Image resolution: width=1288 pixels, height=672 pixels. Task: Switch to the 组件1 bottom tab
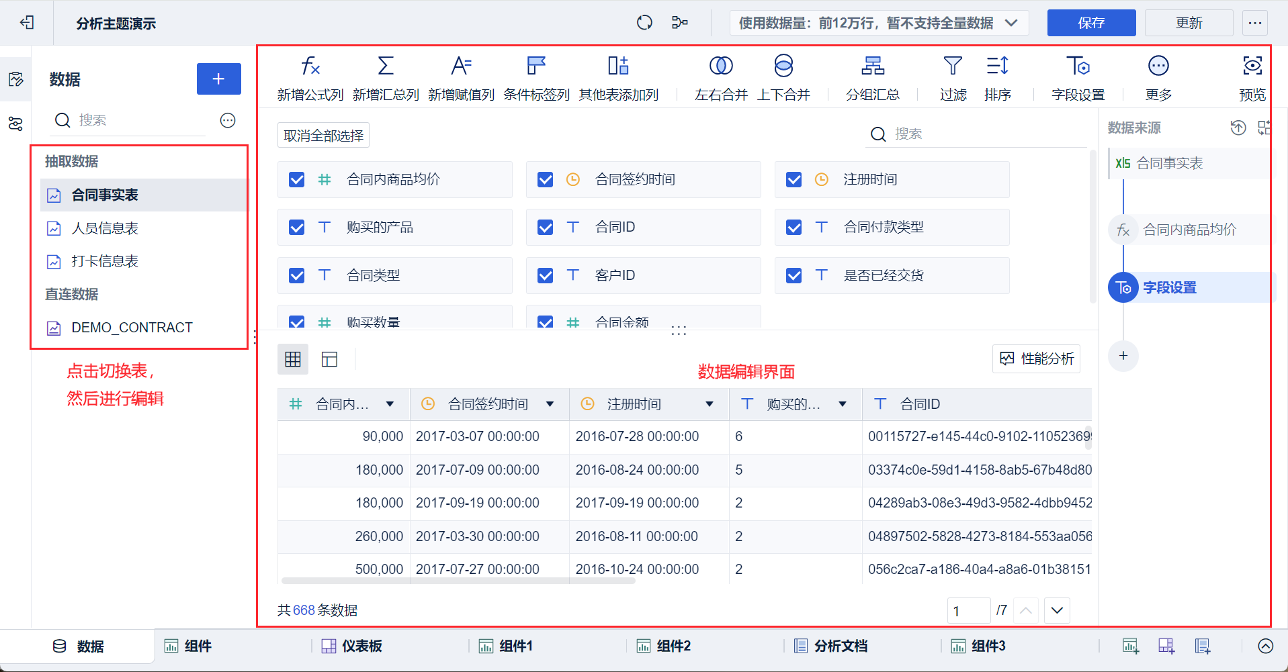coord(506,646)
